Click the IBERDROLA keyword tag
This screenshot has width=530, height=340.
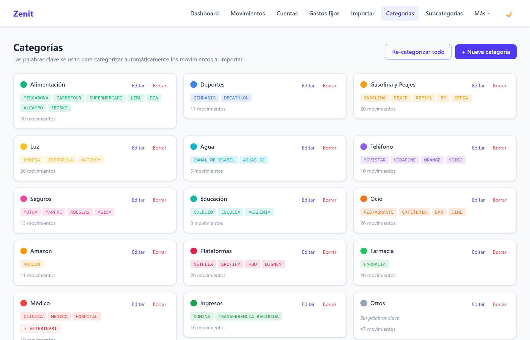click(61, 160)
